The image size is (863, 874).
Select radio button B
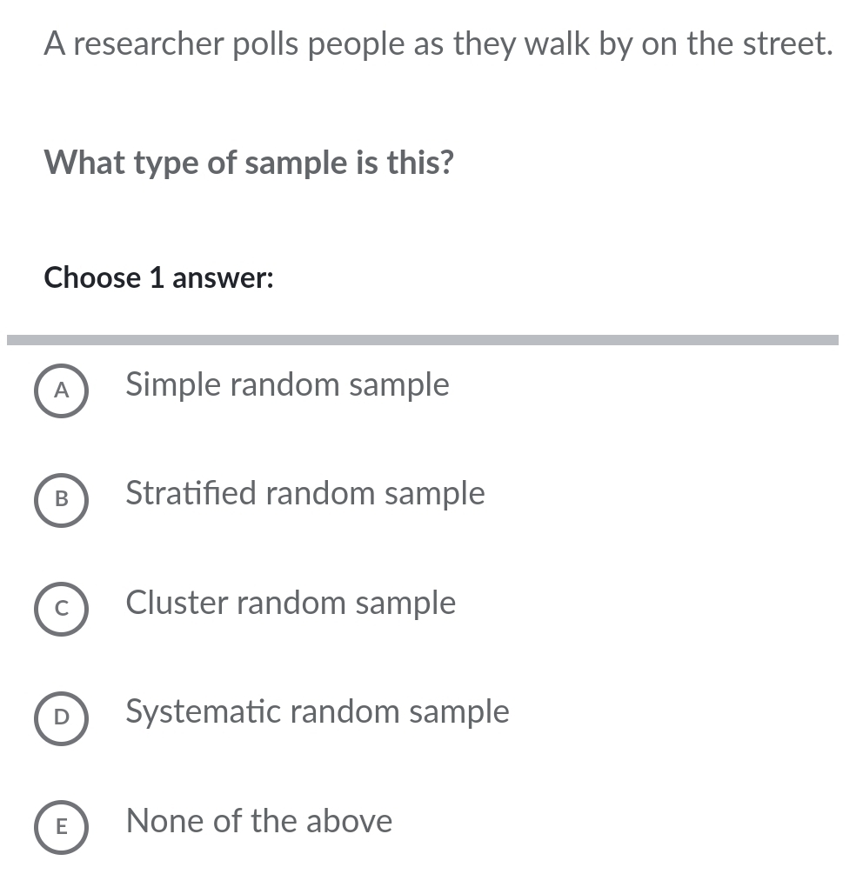point(61,500)
